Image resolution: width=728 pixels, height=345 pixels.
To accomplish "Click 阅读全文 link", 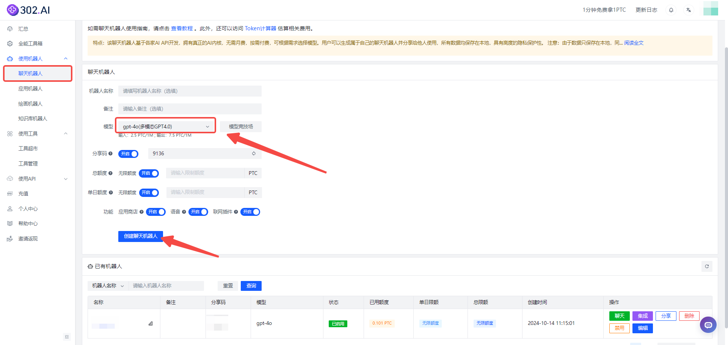I will coord(634,43).
